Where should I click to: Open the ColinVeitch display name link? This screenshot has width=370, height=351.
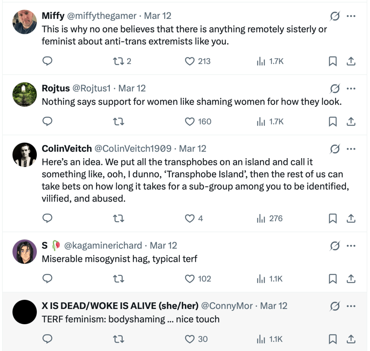(66, 149)
